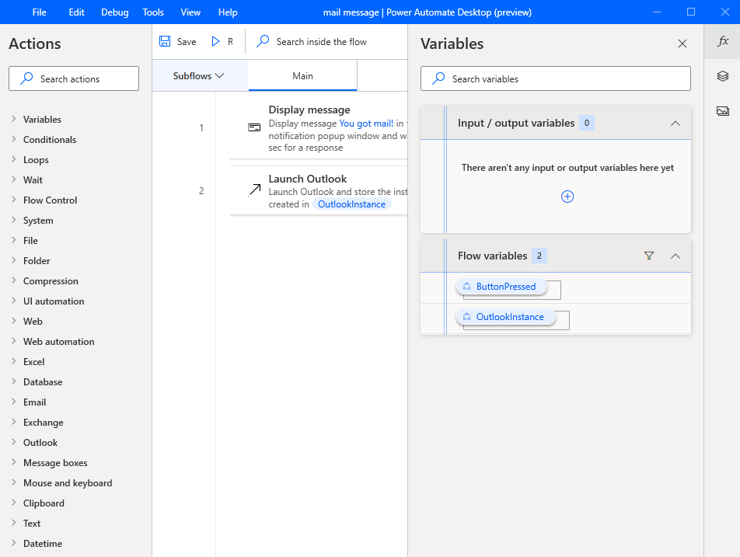740x557 pixels.
Task: Open the Images pane icon
Action: tap(723, 111)
